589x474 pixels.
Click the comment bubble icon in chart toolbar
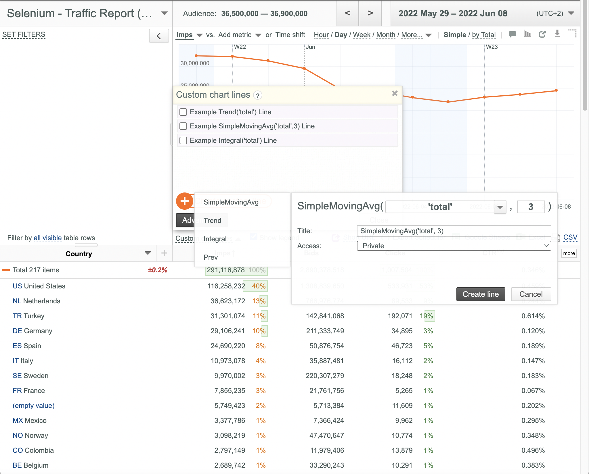[512, 34]
